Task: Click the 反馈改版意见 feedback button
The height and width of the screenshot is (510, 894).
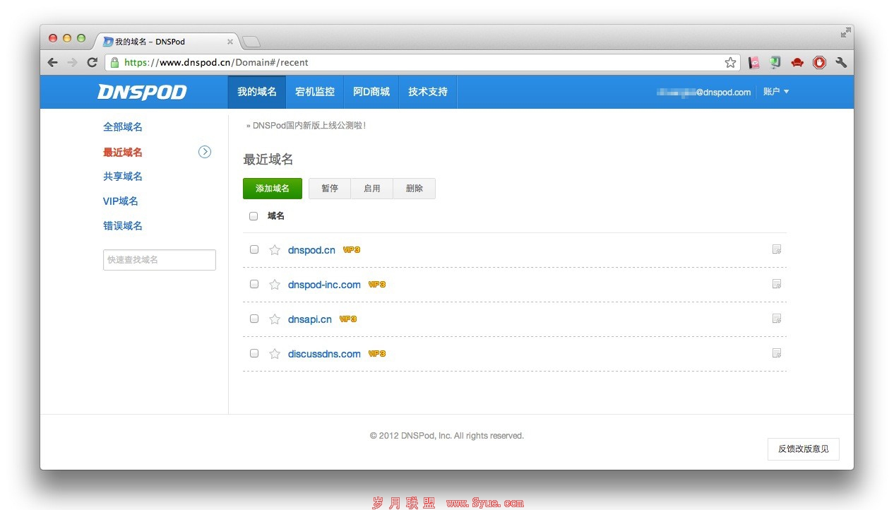Action: click(x=804, y=449)
